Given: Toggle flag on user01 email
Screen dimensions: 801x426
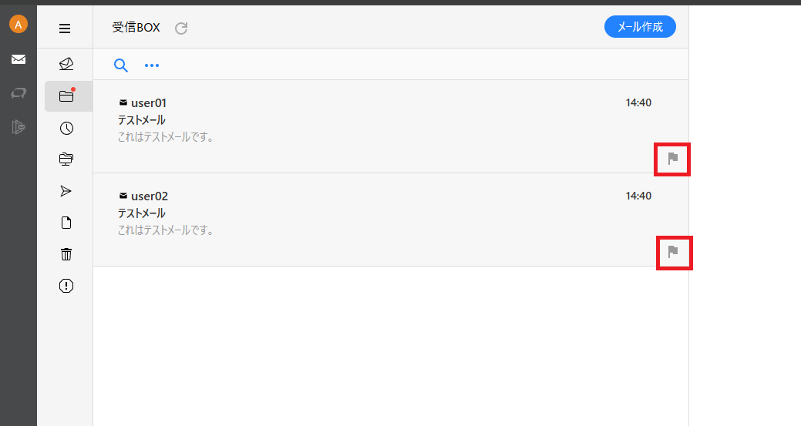Looking at the screenshot, I should point(673,159).
